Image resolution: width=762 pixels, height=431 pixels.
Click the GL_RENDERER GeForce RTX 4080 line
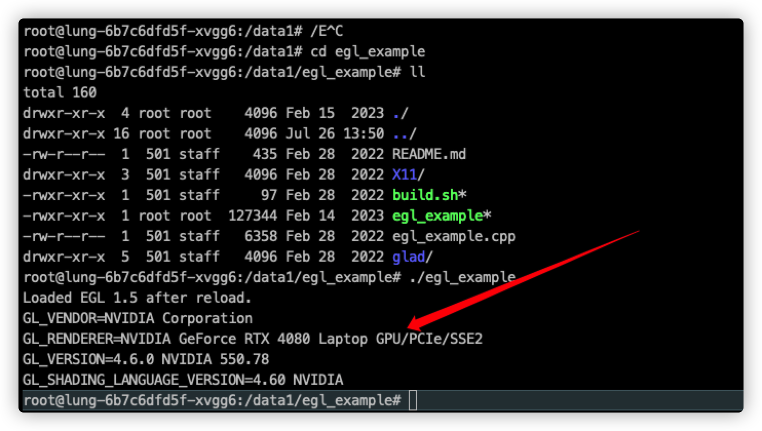253,339
